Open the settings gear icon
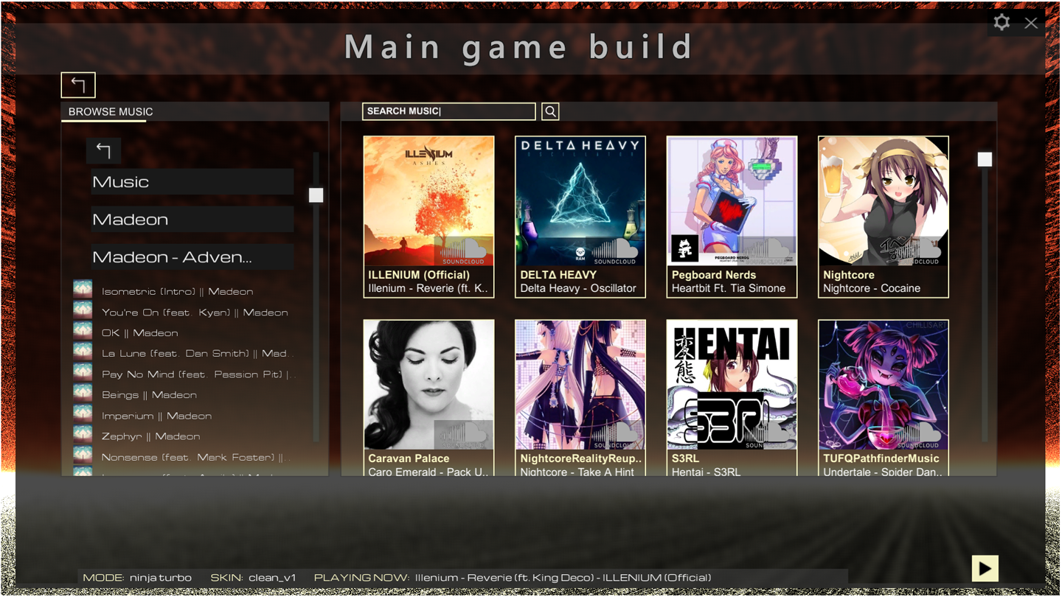Viewport: 1062px width, 597px height. click(x=1002, y=22)
